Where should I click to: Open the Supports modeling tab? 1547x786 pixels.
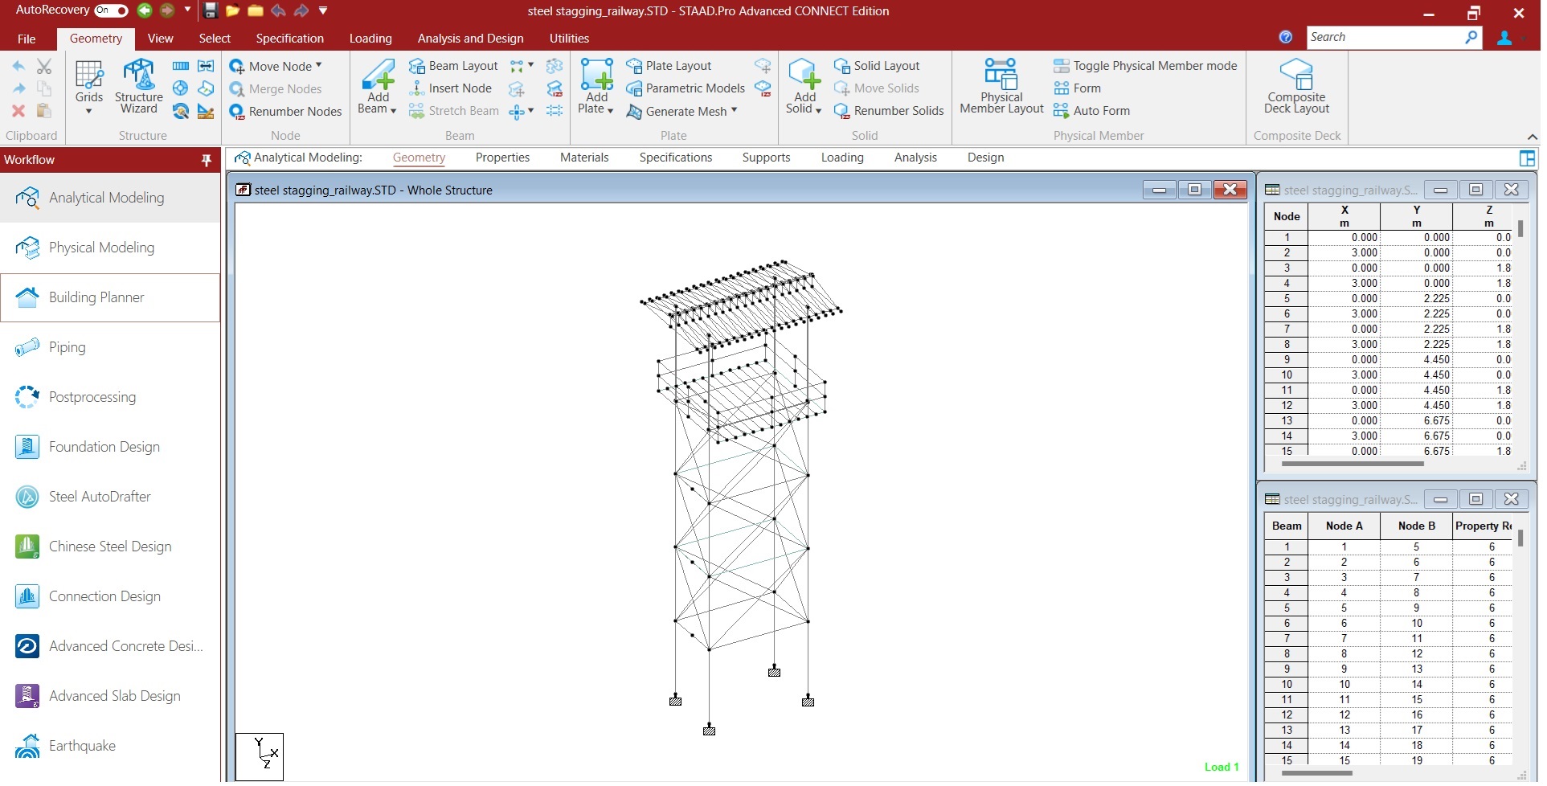(x=766, y=158)
